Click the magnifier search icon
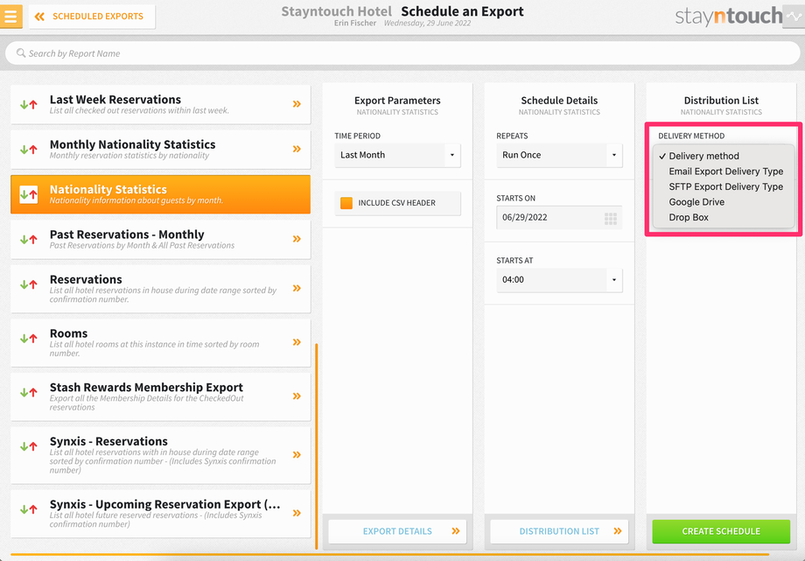 click(20, 53)
